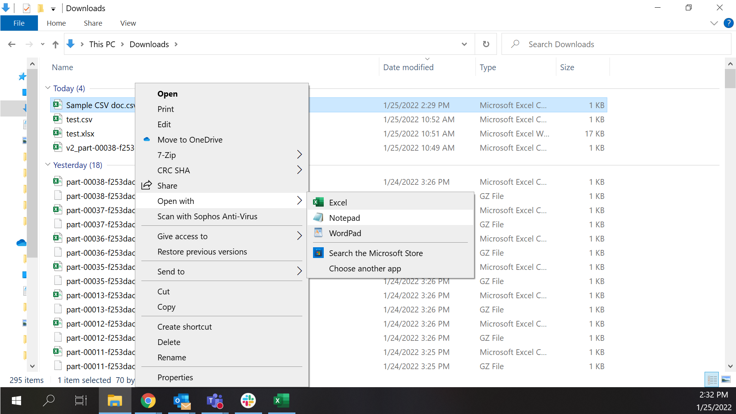Collapse the Yesterday group

[48, 164]
